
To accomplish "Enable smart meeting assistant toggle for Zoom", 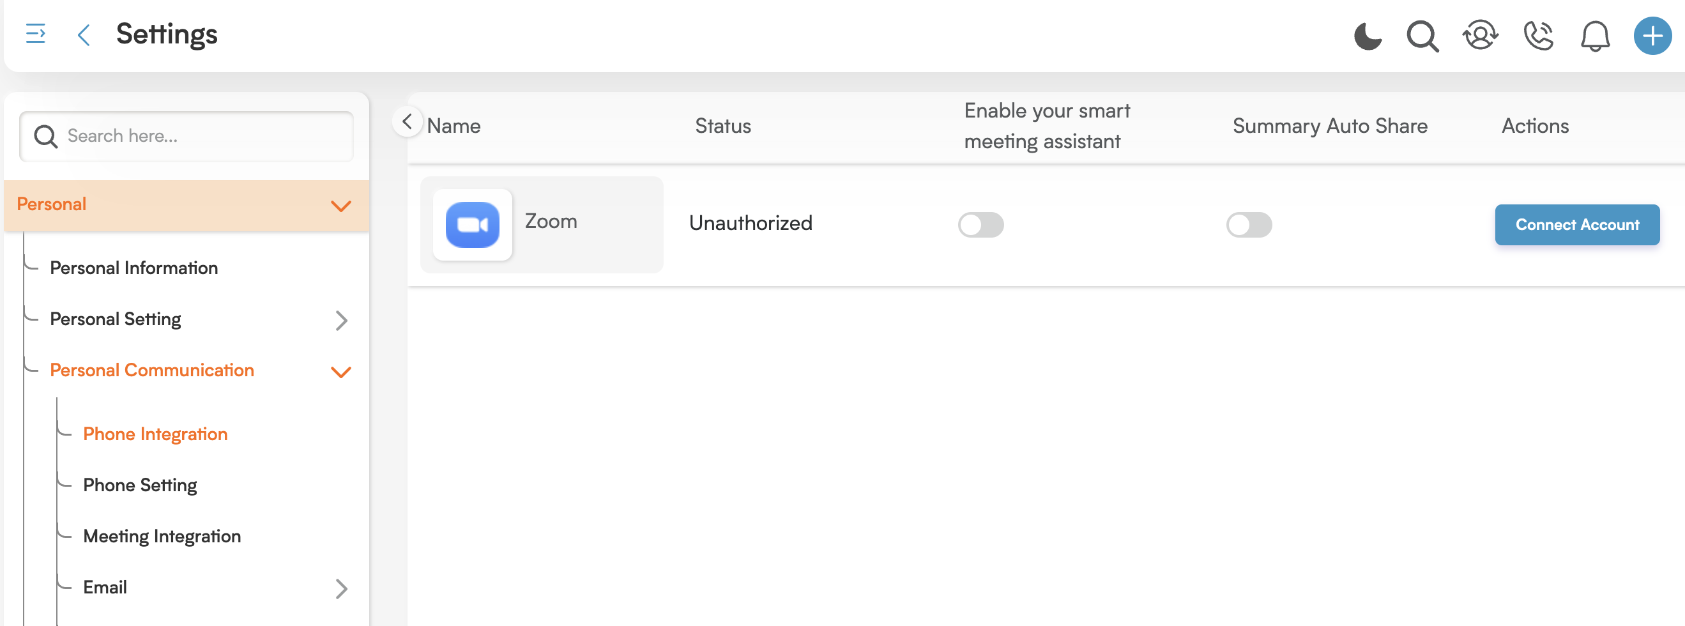I will [980, 224].
